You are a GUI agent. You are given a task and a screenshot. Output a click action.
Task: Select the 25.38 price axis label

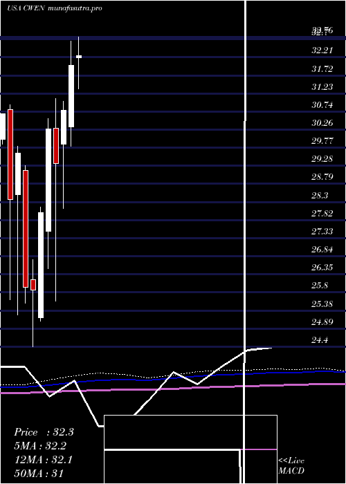point(322,304)
